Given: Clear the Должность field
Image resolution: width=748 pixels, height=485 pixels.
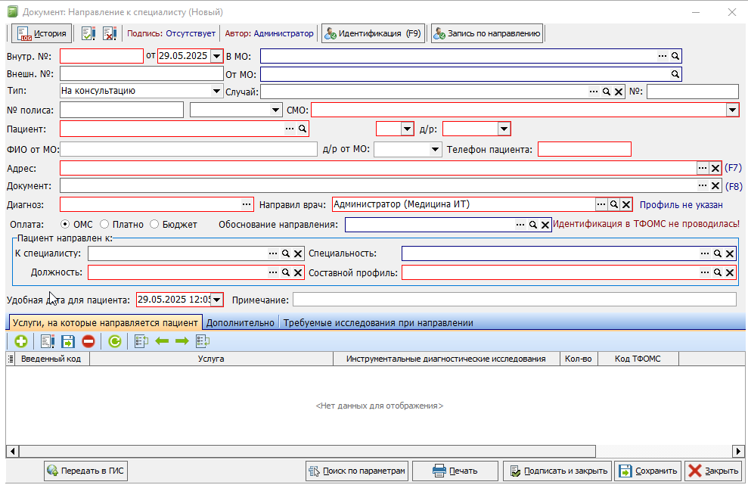Looking at the screenshot, I should (x=298, y=272).
